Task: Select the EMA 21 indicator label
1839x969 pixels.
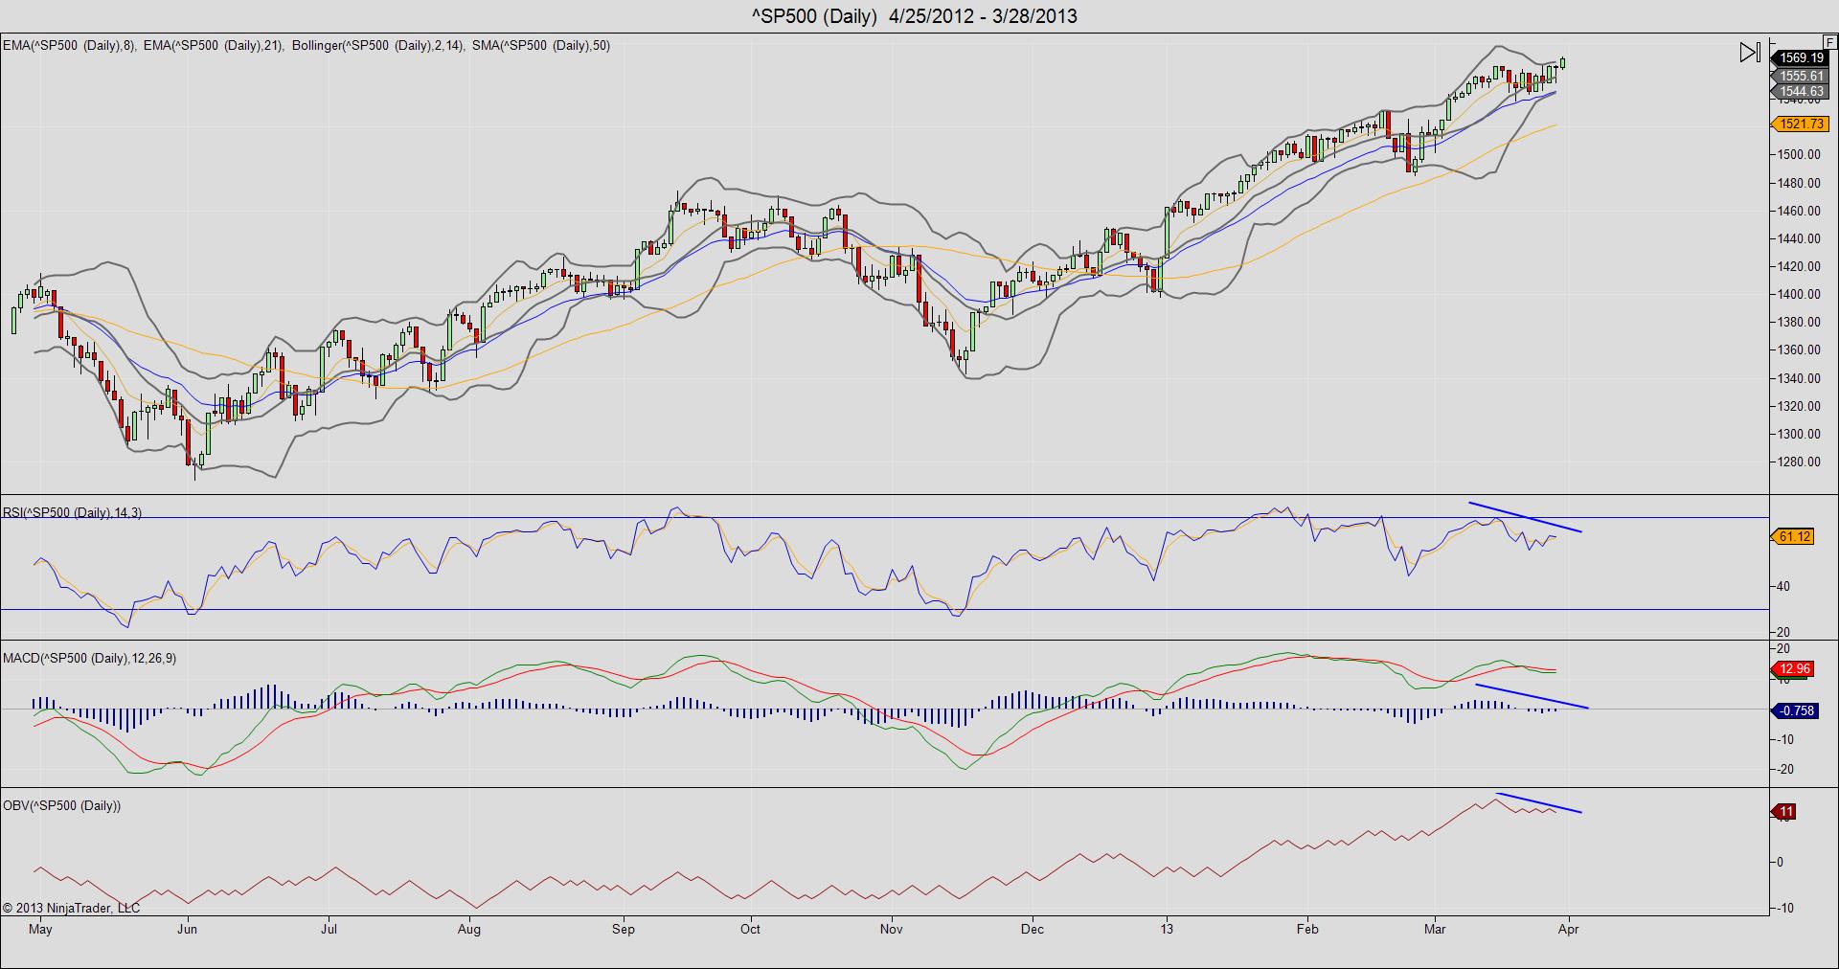Action: click(214, 45)
